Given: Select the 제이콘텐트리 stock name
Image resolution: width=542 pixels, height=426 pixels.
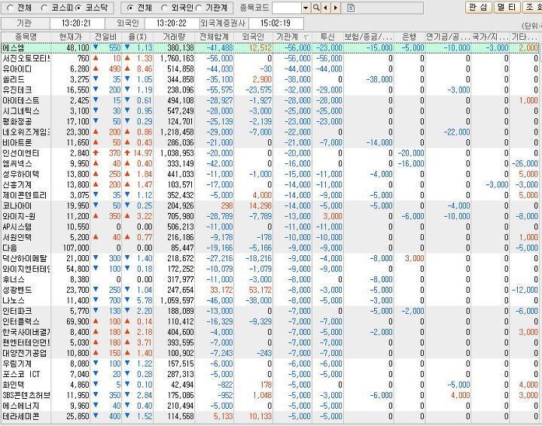Looking at the screenshot, I should [x=25, y=195].
